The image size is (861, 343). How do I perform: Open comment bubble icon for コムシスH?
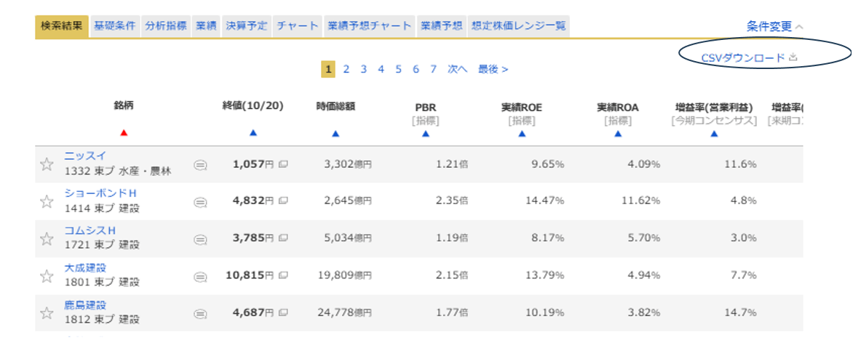200,239
